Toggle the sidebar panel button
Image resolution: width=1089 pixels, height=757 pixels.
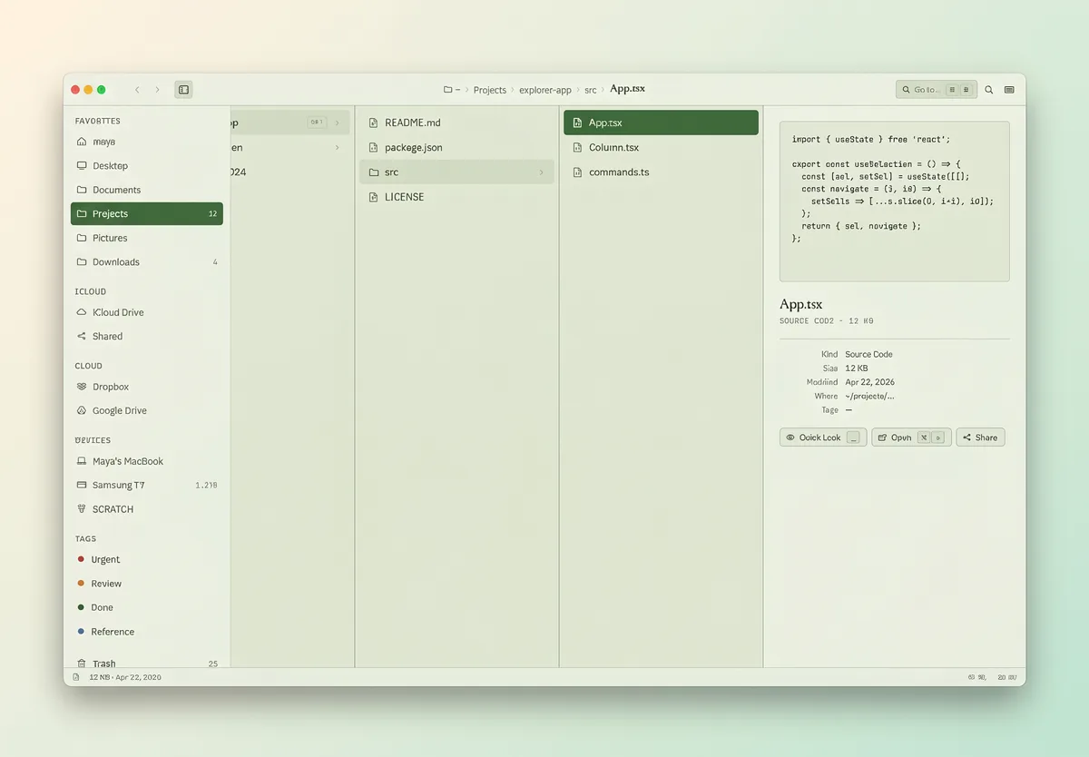[x=183, y=90]
